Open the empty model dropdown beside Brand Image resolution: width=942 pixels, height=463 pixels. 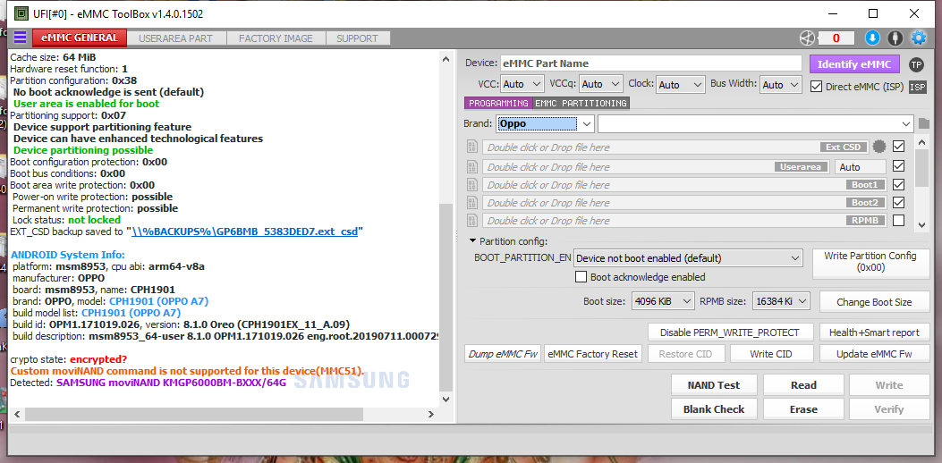pyautogui.click(x=756, y=123)
